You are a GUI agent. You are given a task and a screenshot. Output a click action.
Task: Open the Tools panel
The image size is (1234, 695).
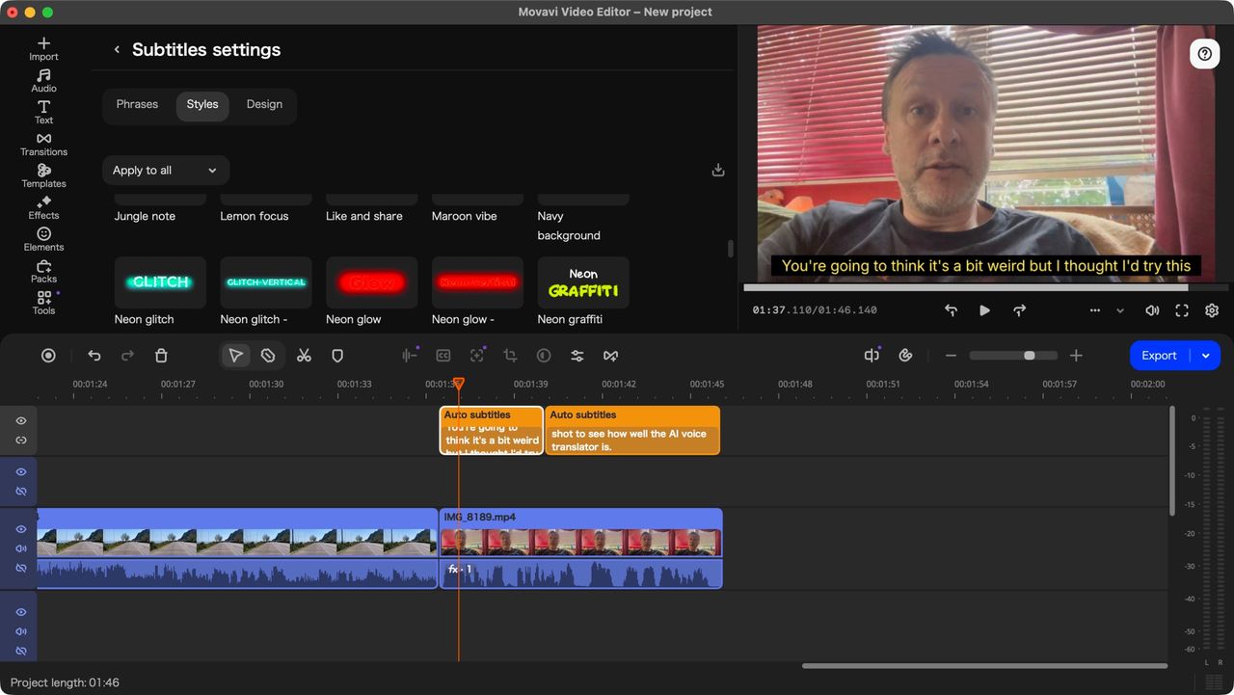pyautogui.click(x=43, y=304)
